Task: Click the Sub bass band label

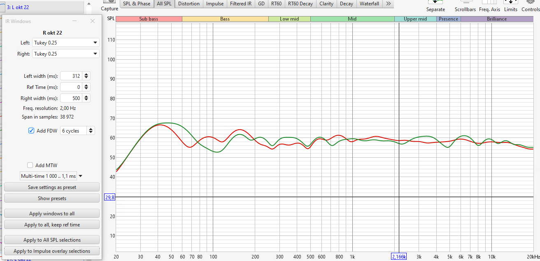Action: 149,19
